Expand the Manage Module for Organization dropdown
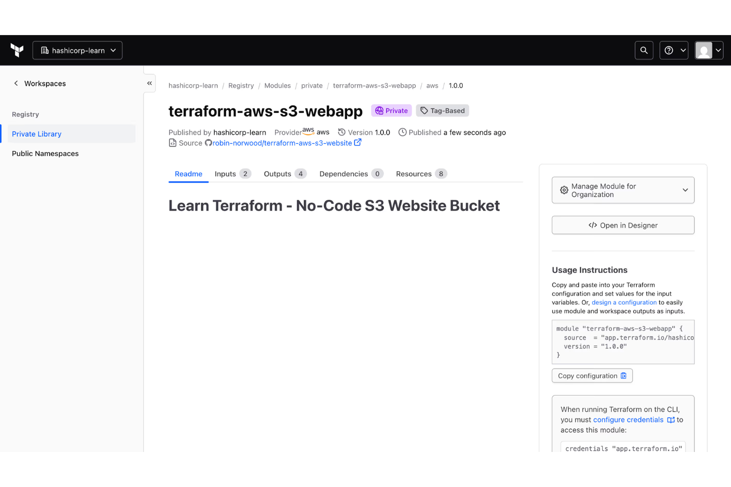Image resolution: width=731 pixels, height=487 pixels. point(685,190)
